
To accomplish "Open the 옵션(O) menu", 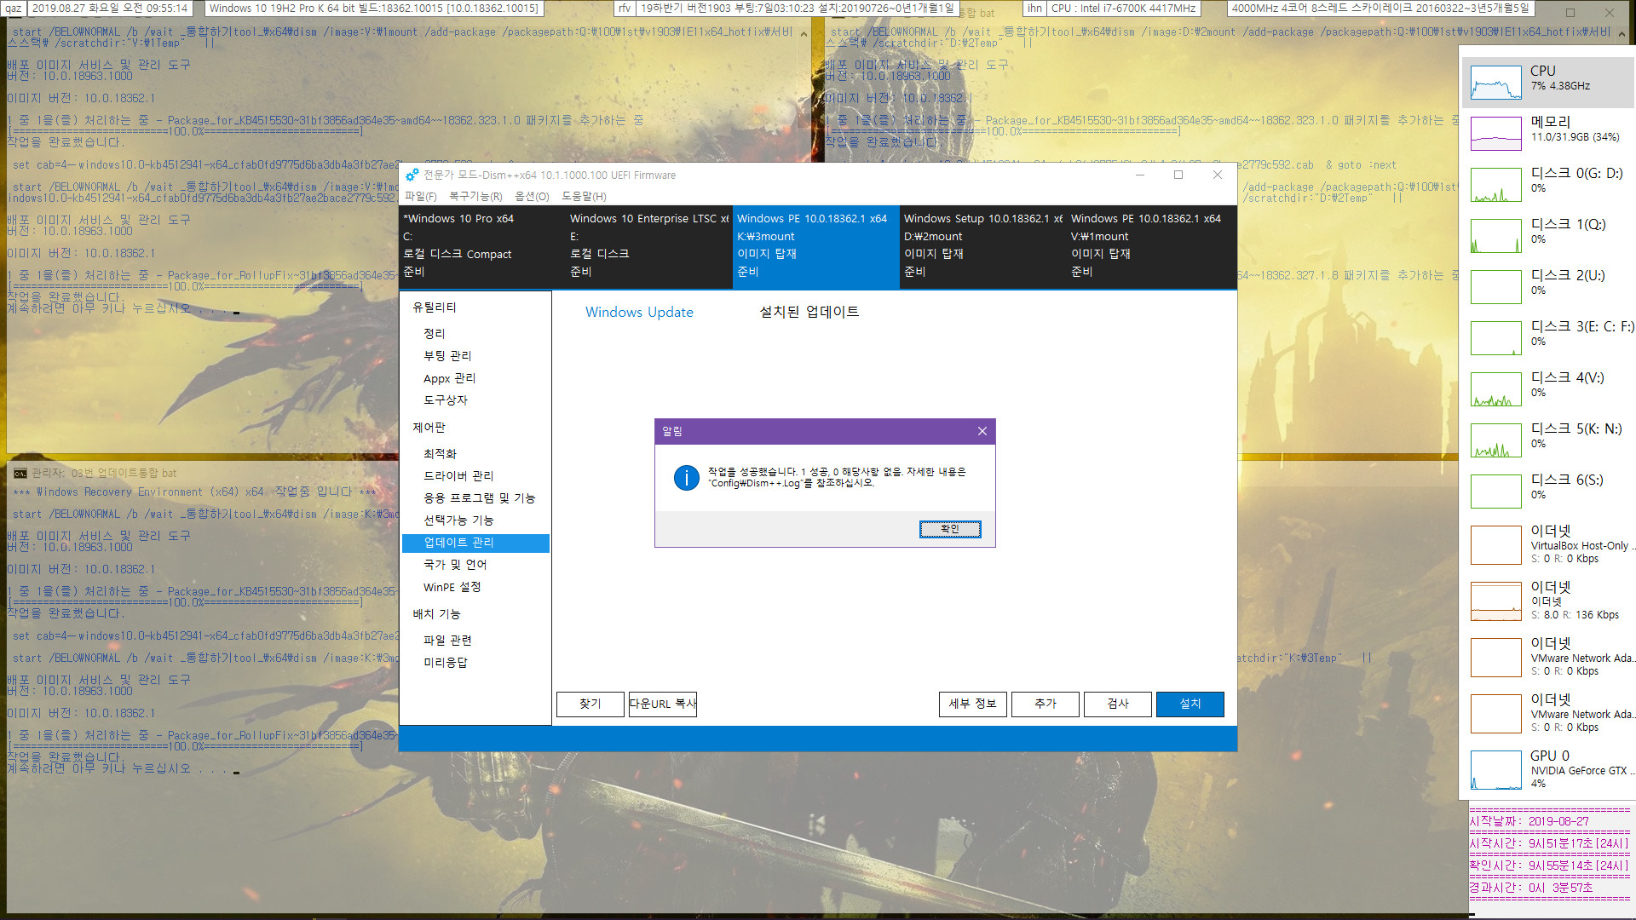I will coord(532,196).
